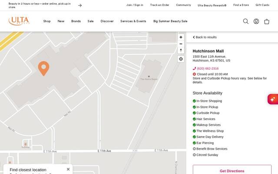Click Makeup Services availability item
The width and height of the screenshot is (278, 174).
tap(207, 125)
